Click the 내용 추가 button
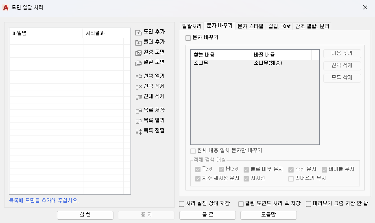Viewport: 375px width, 223px height. click(x=342, y=53)
